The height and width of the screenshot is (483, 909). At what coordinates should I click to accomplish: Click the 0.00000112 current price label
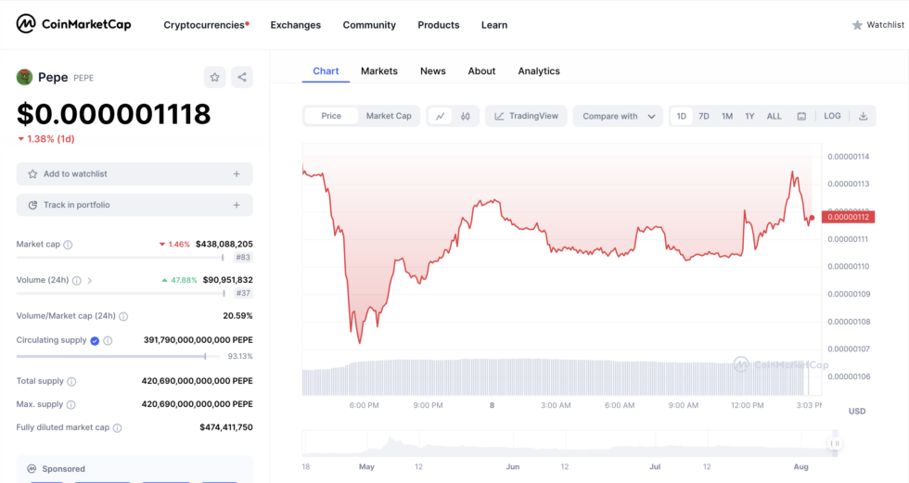pos(848,217)
